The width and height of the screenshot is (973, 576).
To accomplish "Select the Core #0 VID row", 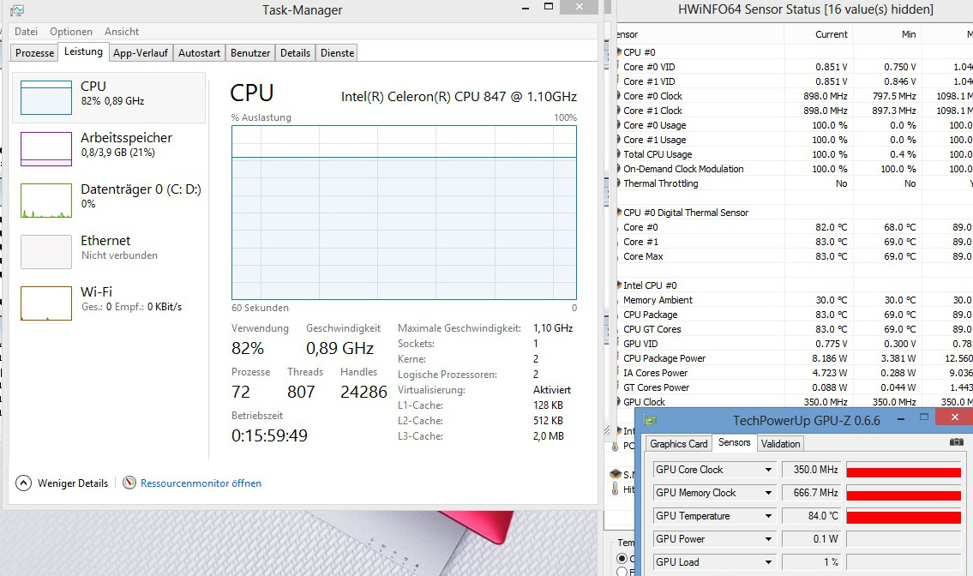I will click(x=795, y=66).
